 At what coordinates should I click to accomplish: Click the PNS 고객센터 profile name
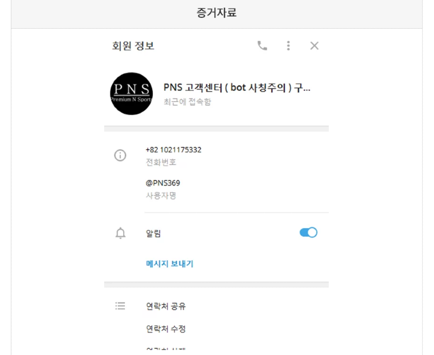click(237, 88)
